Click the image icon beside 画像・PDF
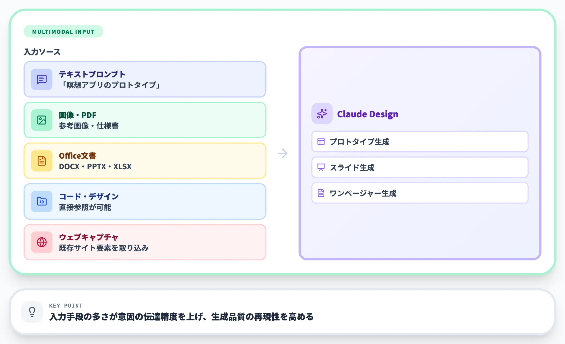The height and width of the screenshot is (344, 565). pos(41,120)
